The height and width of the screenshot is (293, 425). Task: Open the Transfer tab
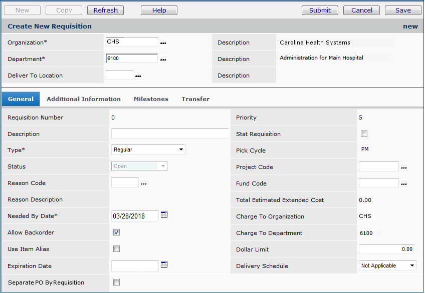coord(195,99)
